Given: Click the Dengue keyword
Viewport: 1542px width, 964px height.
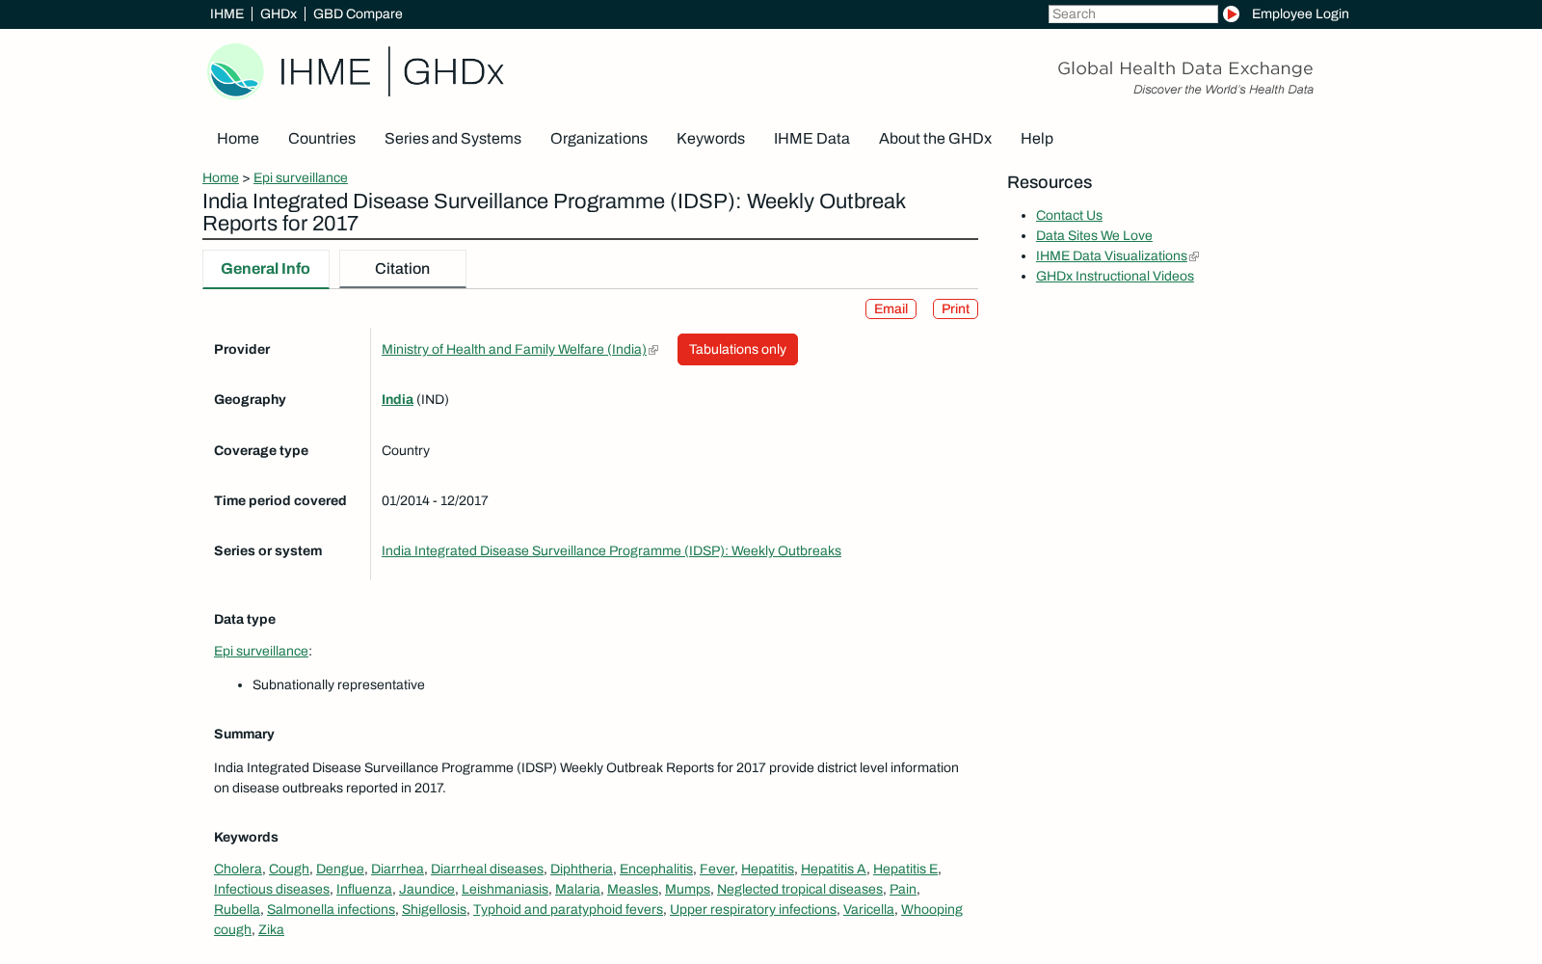Looking at the screenshot, I should click(340, 869).
